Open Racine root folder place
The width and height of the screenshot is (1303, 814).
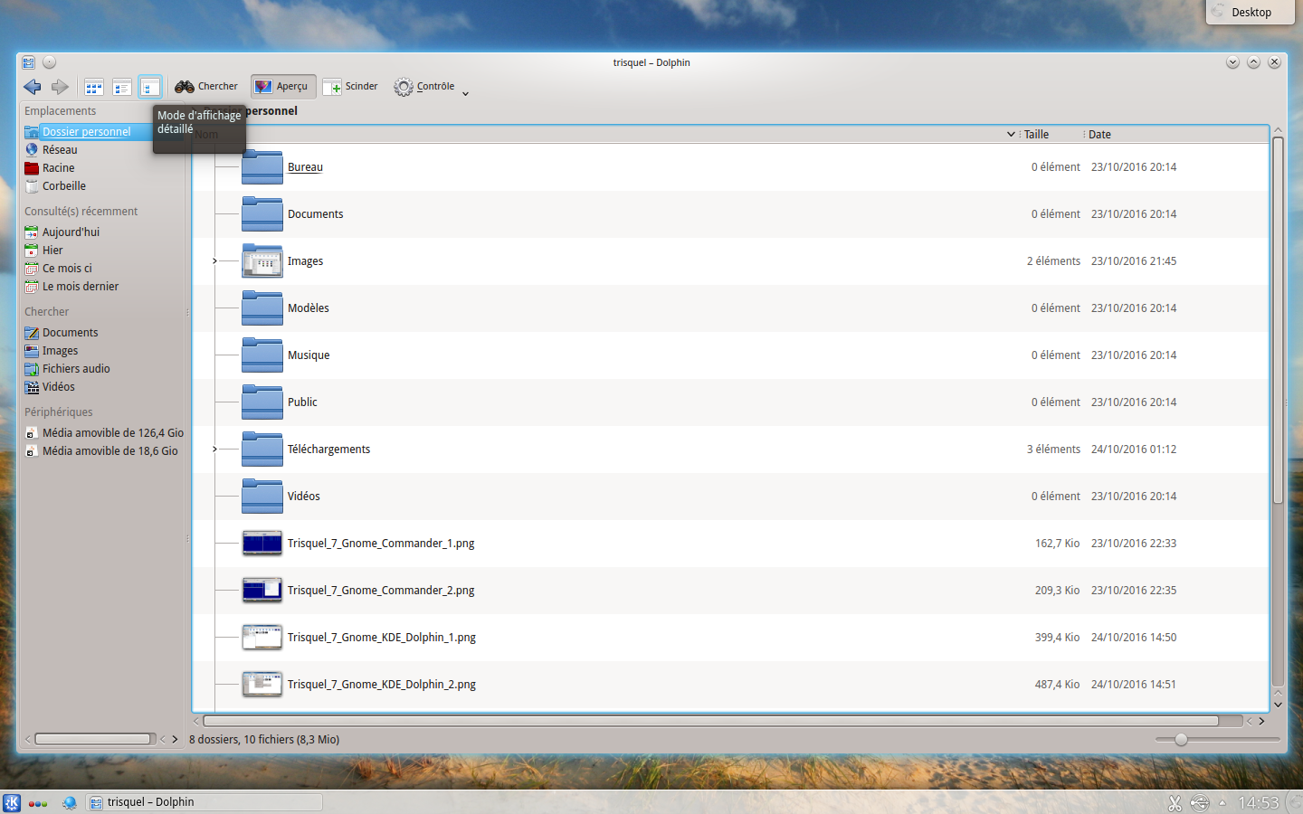coord(58,168)
